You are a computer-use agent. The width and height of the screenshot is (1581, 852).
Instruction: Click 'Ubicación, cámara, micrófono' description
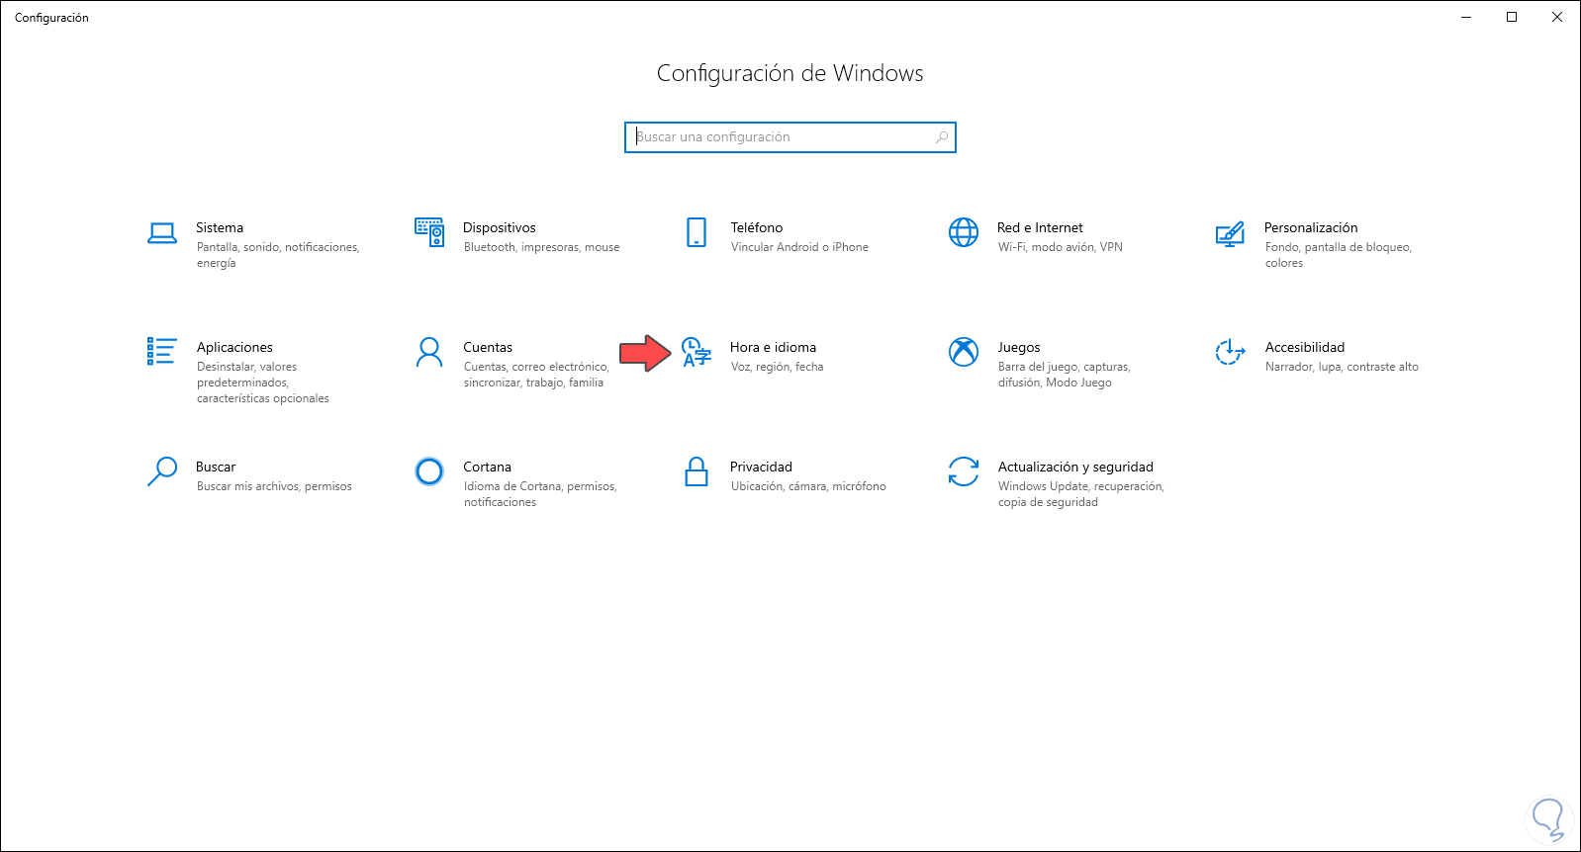808,486
